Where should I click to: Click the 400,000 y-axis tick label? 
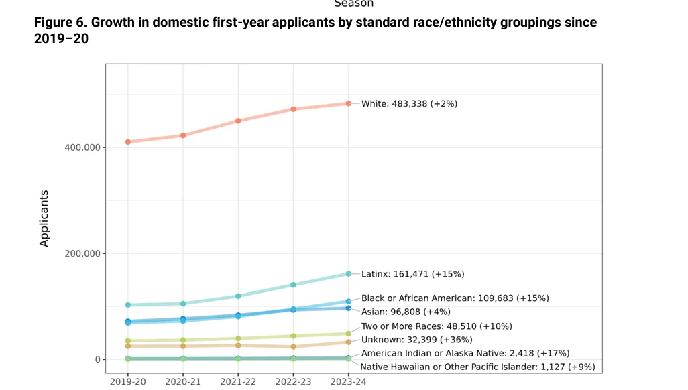point(82,148)
